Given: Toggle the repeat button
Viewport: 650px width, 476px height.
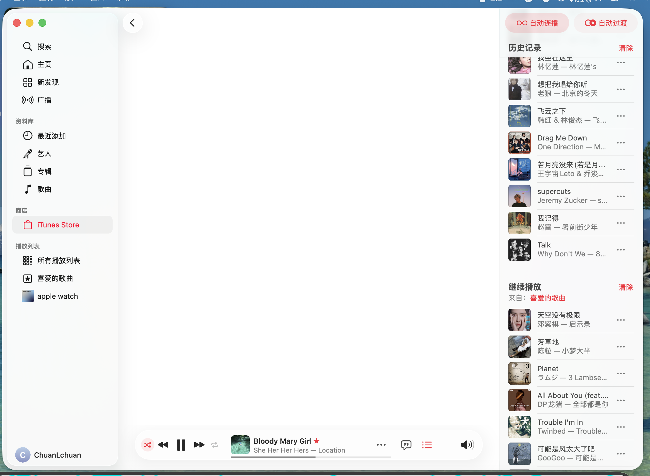Looking at the screenshot, I should point(215,445).
